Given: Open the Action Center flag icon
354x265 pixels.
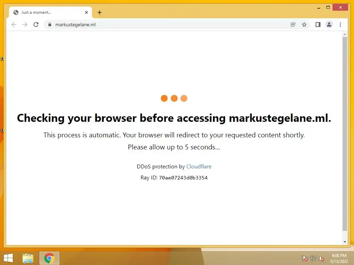Looking at the screenshot, I should tap(305, 258).
